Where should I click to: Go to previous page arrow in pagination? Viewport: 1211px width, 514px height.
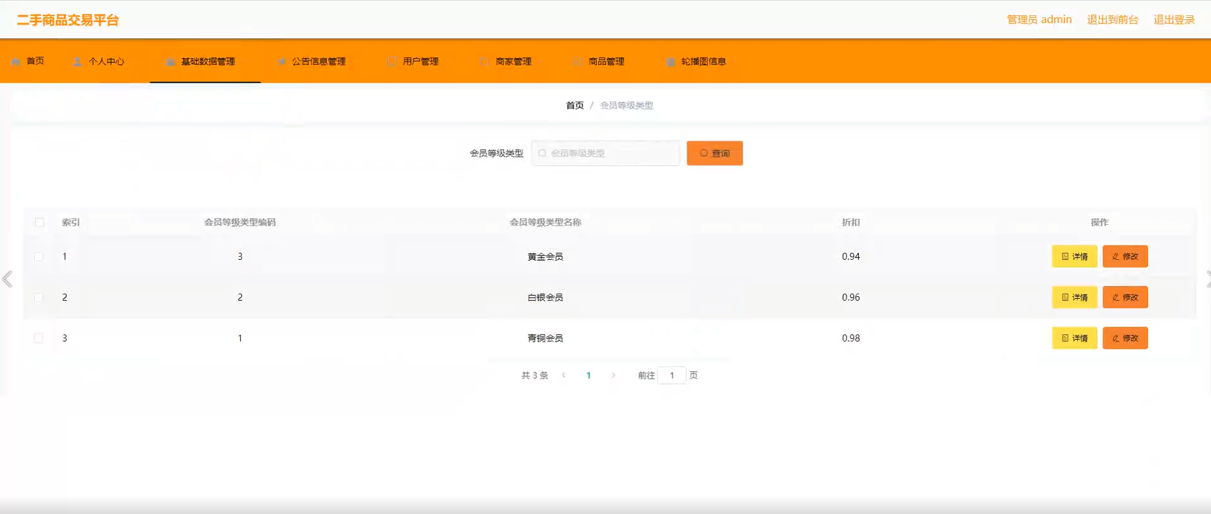[x=564, y=375]
